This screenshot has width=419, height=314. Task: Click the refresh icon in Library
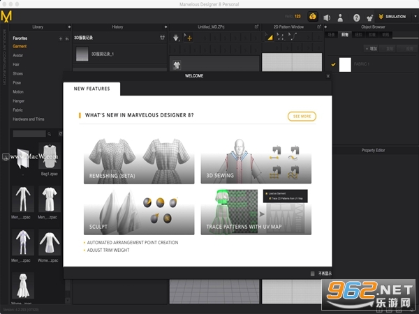pyautogui.click(x=60, y=134)
